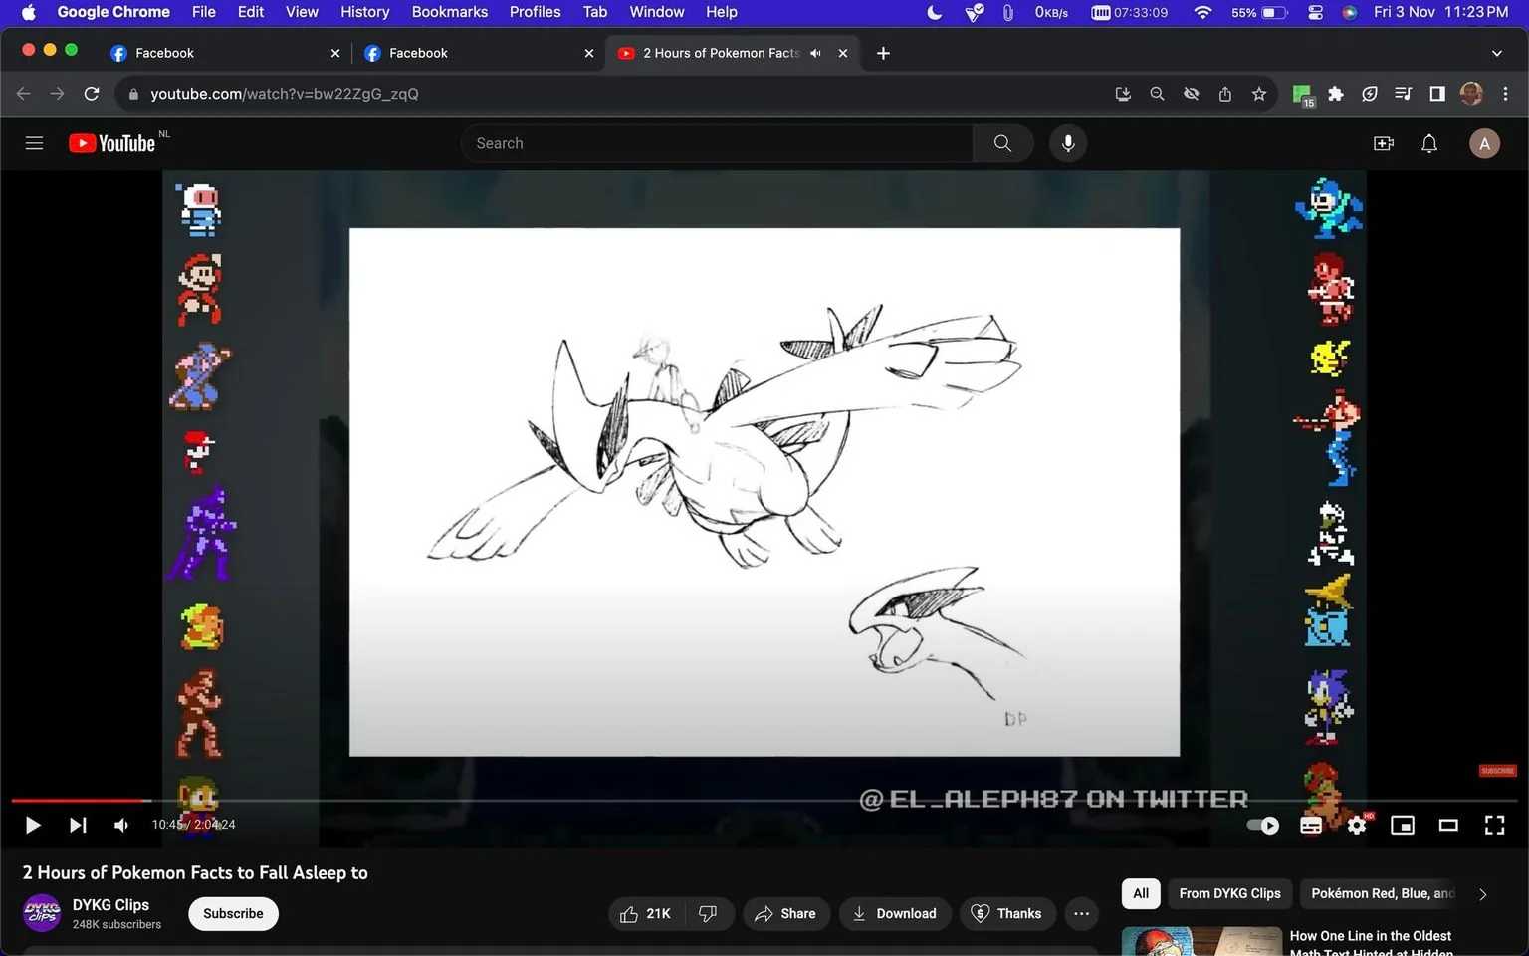The height and width of the screenshot is (956, 1529).
Task: Expand the tab search dropdown
Action: tap(1496, 53)
